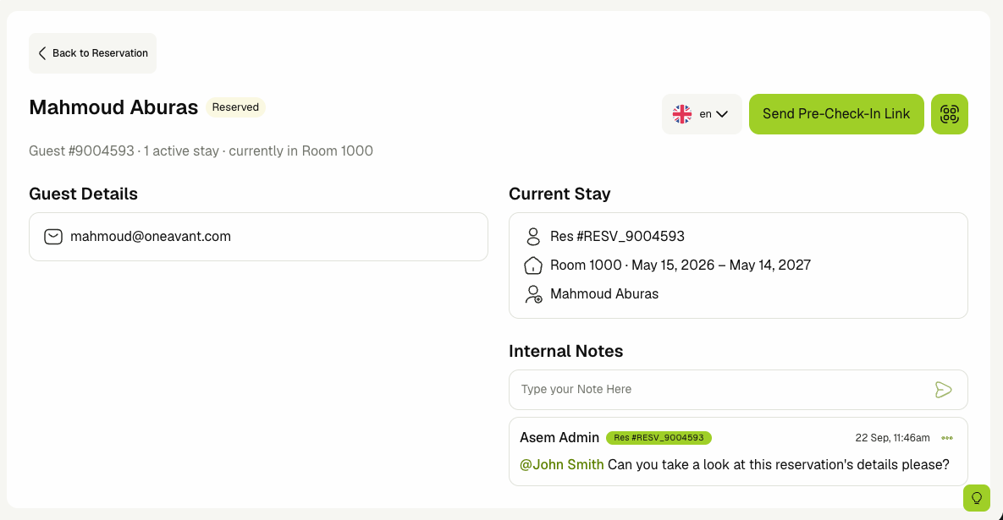Open the en language dropdown
Viewport: 1003px width, 520px height.
pos(702,114)
